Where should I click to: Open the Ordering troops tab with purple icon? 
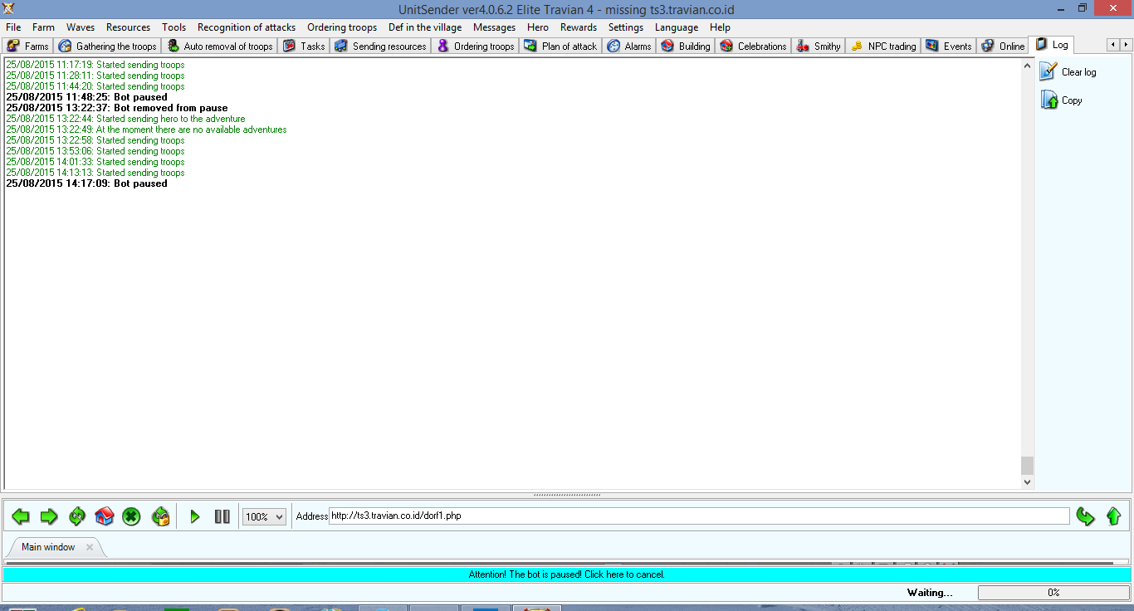pyautogui.click(x=476, y=46)
